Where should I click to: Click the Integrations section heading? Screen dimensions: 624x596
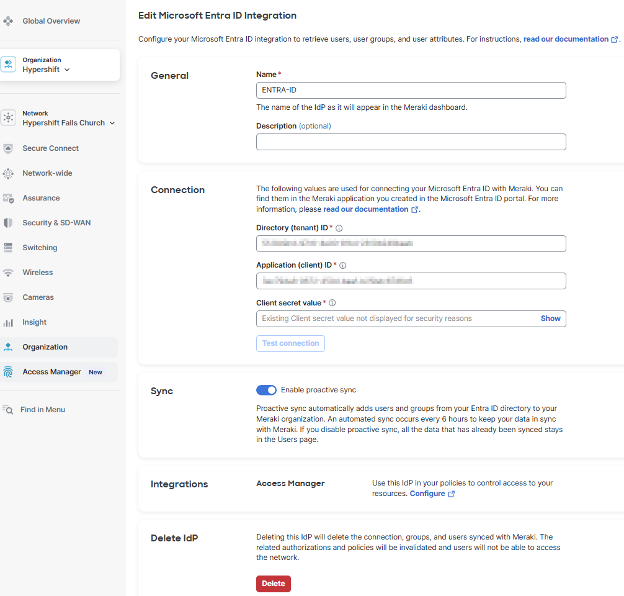pyautogui.click(x=179, y=484)
